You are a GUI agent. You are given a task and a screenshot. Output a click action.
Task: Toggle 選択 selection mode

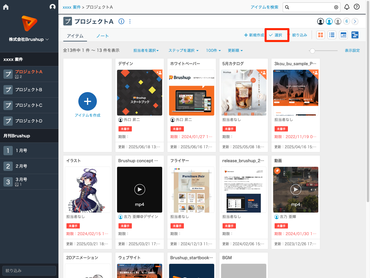pos(276,35)
